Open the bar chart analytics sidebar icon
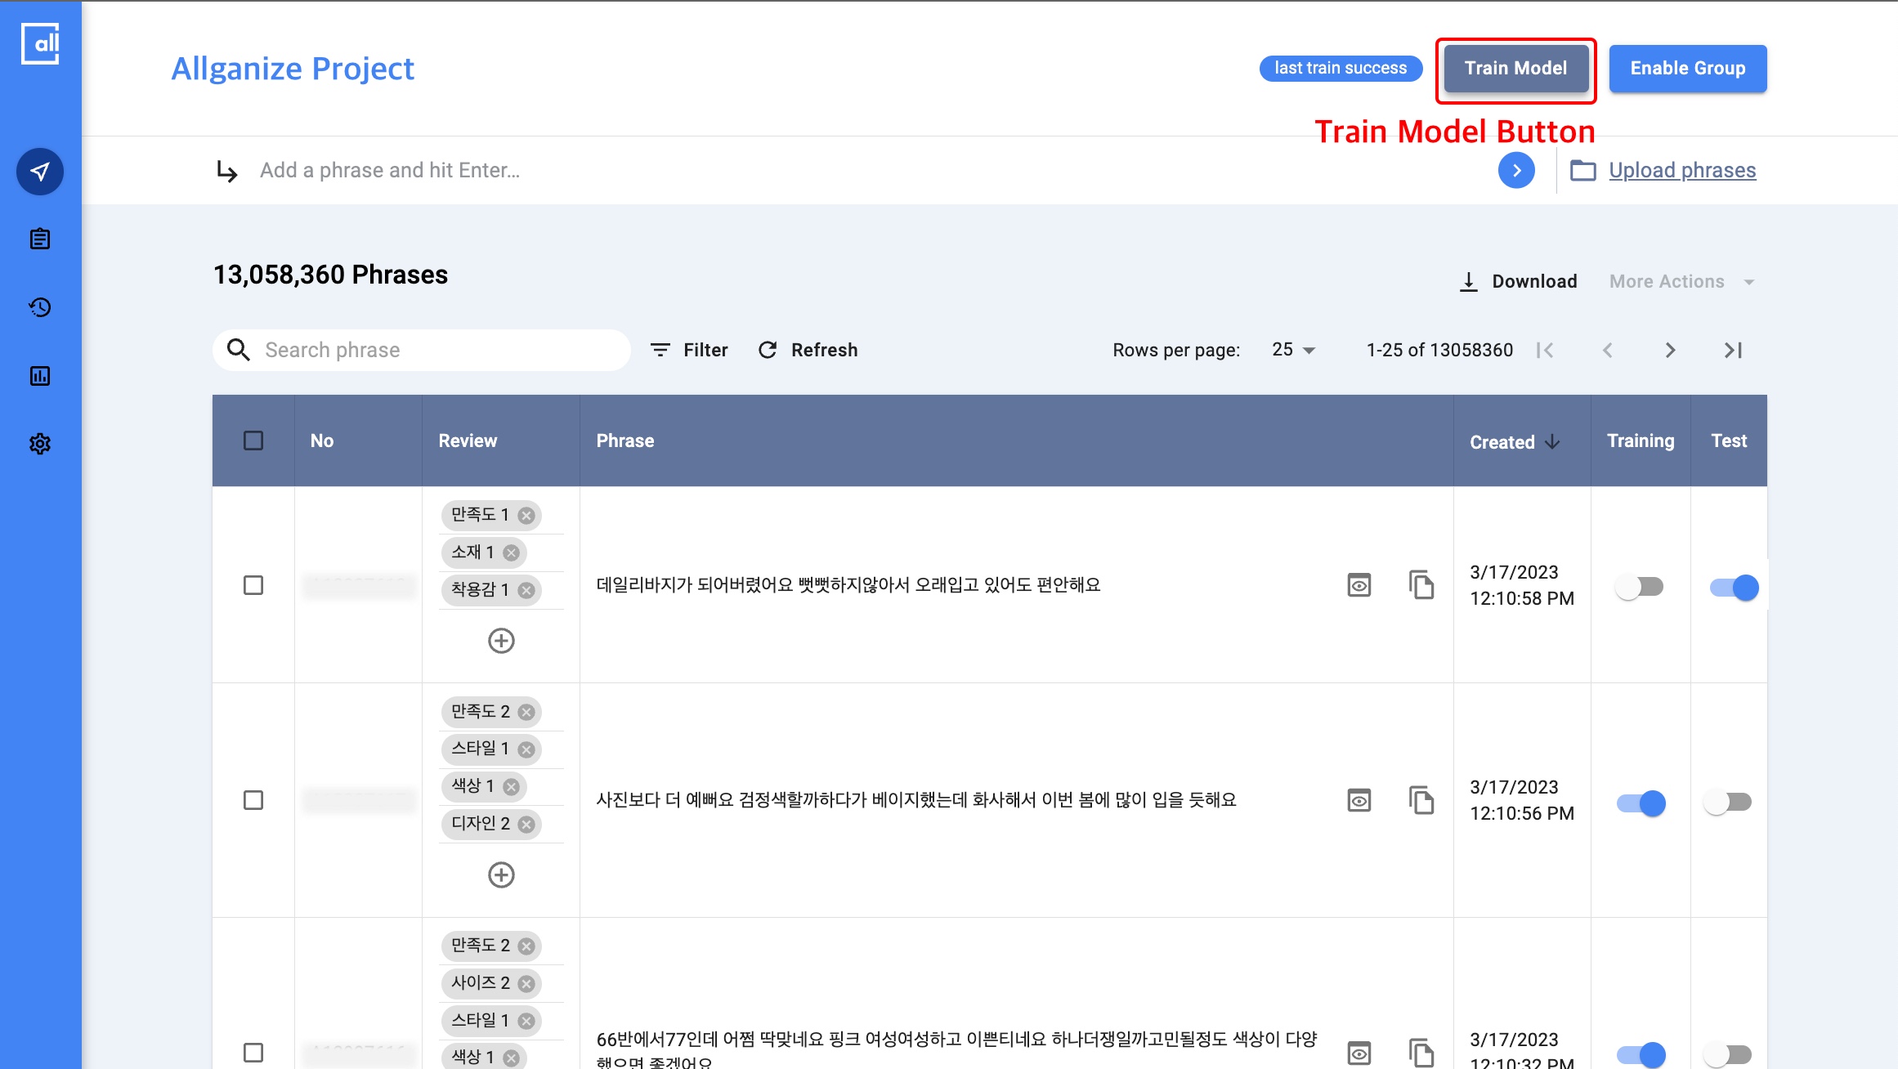This screenshot has width=1898, height=1069. [40, 376]
